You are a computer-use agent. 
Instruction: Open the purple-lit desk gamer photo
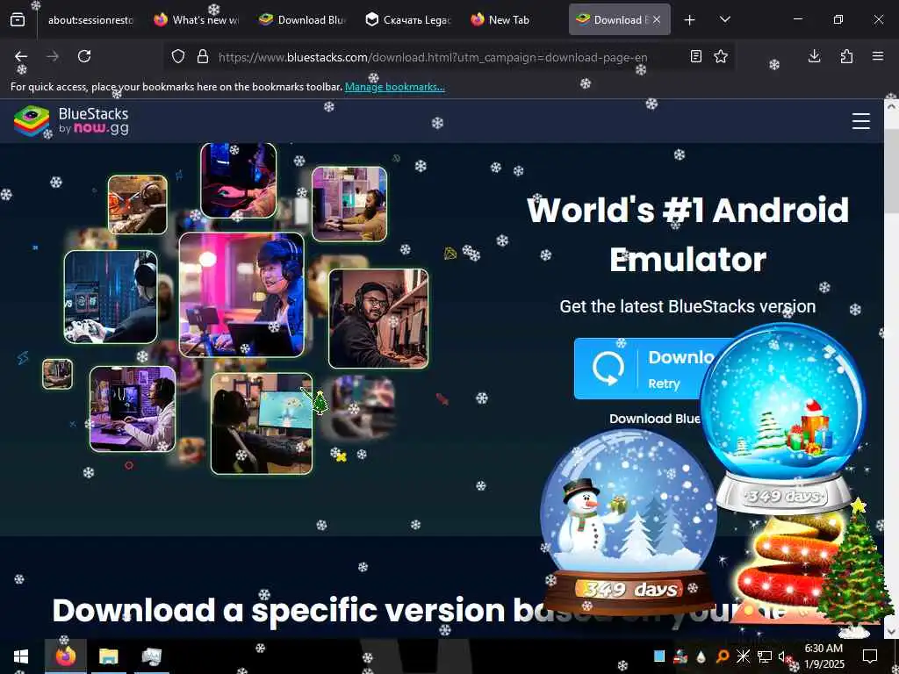[x=133, y=409]
